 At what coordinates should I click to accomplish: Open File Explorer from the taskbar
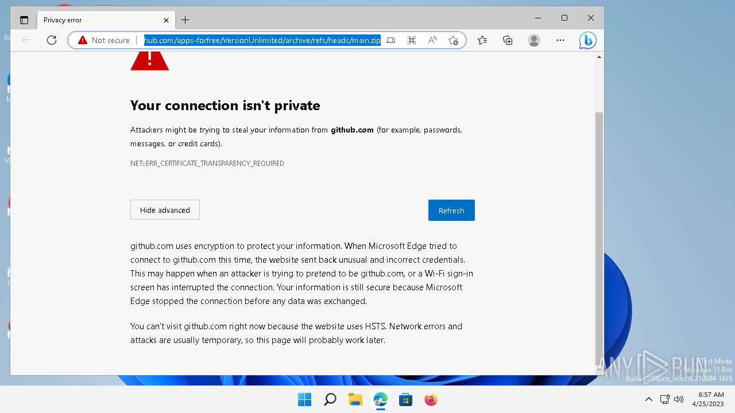pyautogui.click(x=355, y=399)
